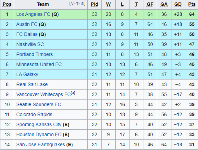This screenshot has width=198, height=150.
Task: Click the Houston Dynamo FC link
Action: pyautogui.click(x=39, y=135)
